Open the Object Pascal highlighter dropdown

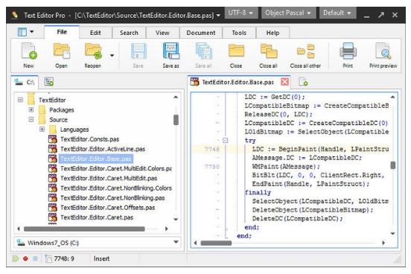pyautogui.click(x=288, y=13)
